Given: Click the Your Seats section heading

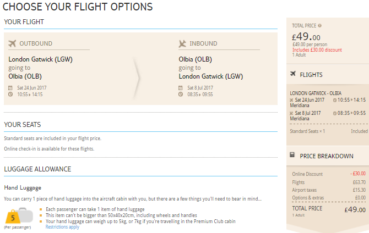Looking at the screenshot, I should click(23, 125).
